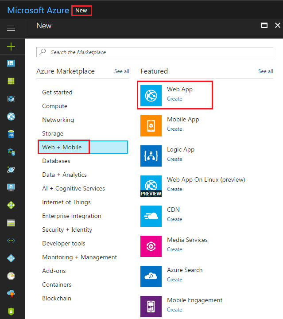Open the Load balancers diamond icon
The image size is (283, 319).
pyautogui.click(x=11, y=205)
